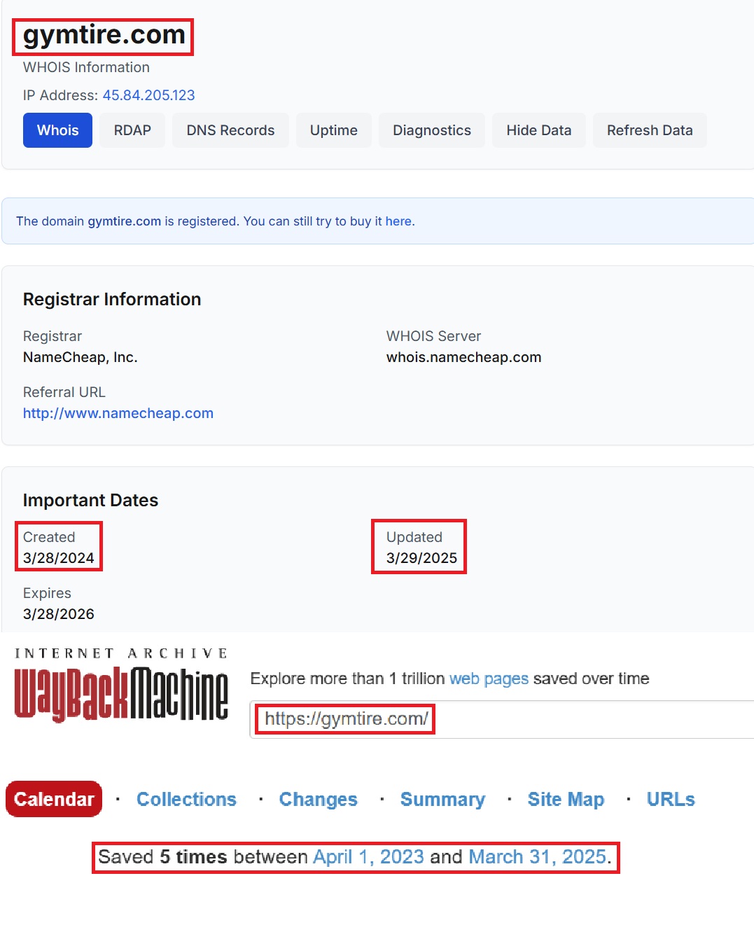Open the Site Map view

point(566,799)
